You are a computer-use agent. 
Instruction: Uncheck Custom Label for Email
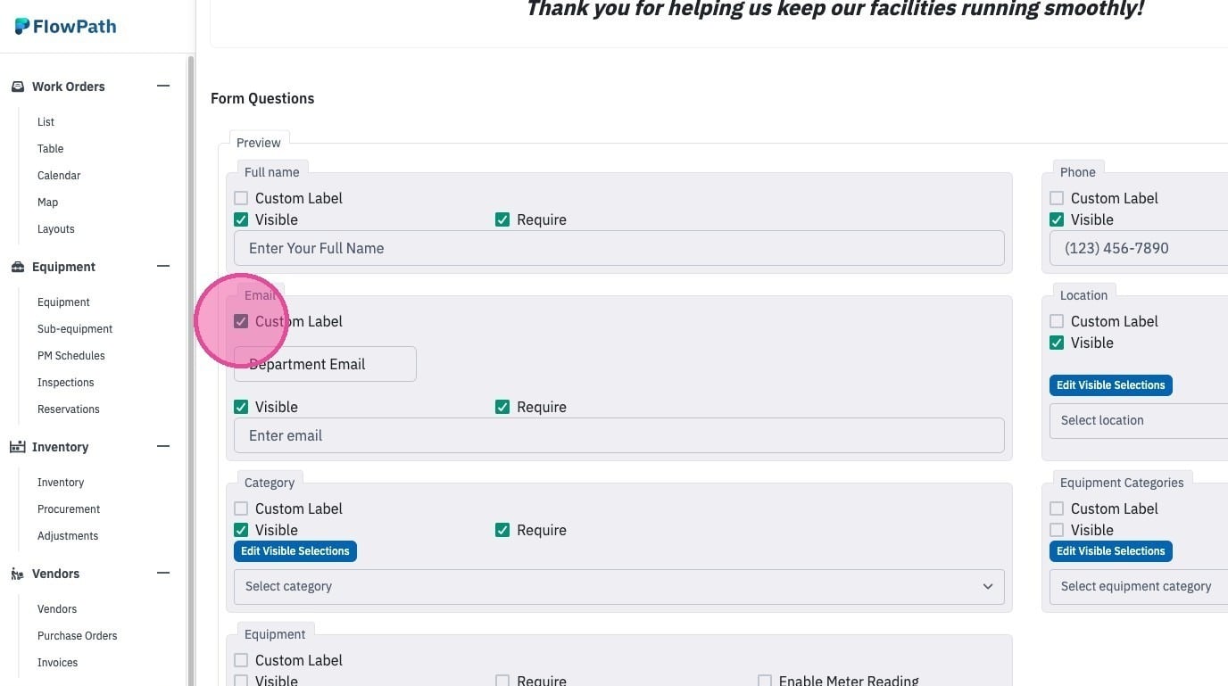click(241, 321)
